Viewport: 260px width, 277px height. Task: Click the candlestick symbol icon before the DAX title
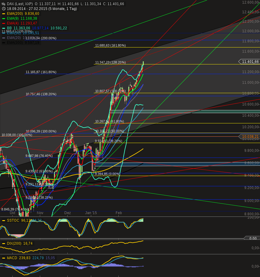[x=4, y=4]
